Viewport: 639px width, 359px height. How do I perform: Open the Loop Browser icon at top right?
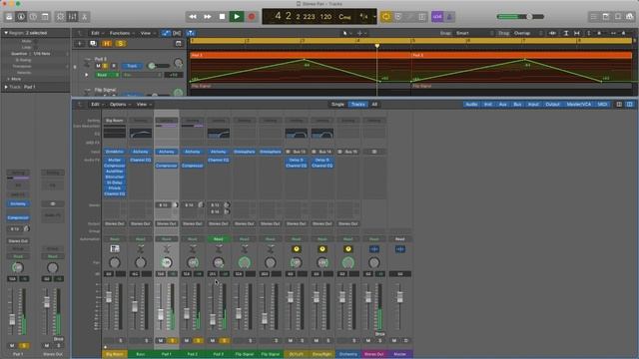click(618, 17)
